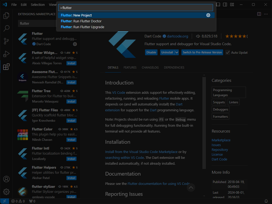The width and height of the screenshot is (272, 204).
Task: Click the Disable button
Action: point(151,52)
